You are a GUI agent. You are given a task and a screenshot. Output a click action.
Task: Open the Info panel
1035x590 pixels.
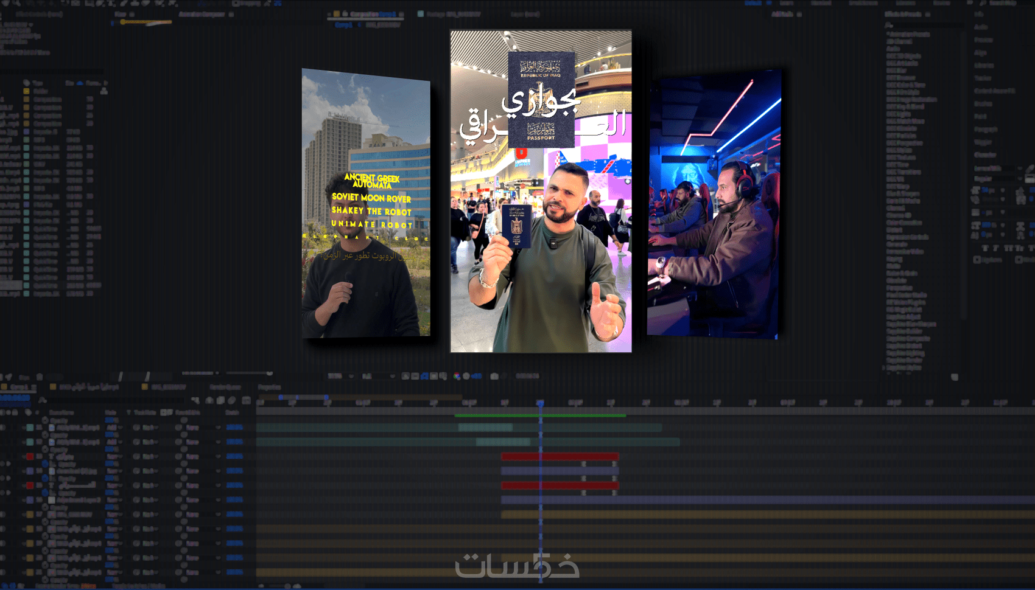978,14
